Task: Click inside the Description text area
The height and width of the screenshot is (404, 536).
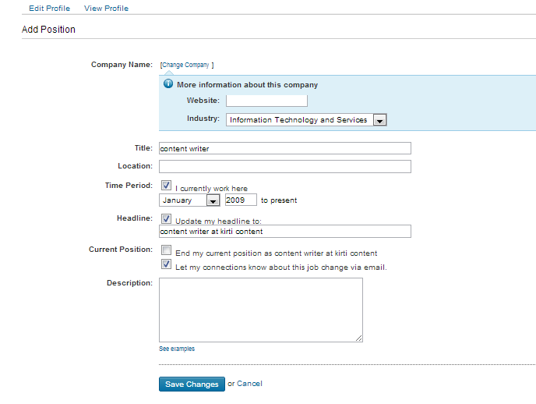Action: click(261, 310)
